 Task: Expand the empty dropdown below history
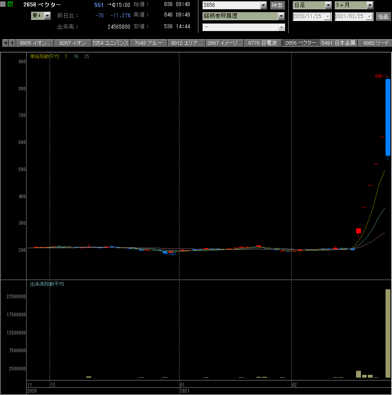point(281,27)
